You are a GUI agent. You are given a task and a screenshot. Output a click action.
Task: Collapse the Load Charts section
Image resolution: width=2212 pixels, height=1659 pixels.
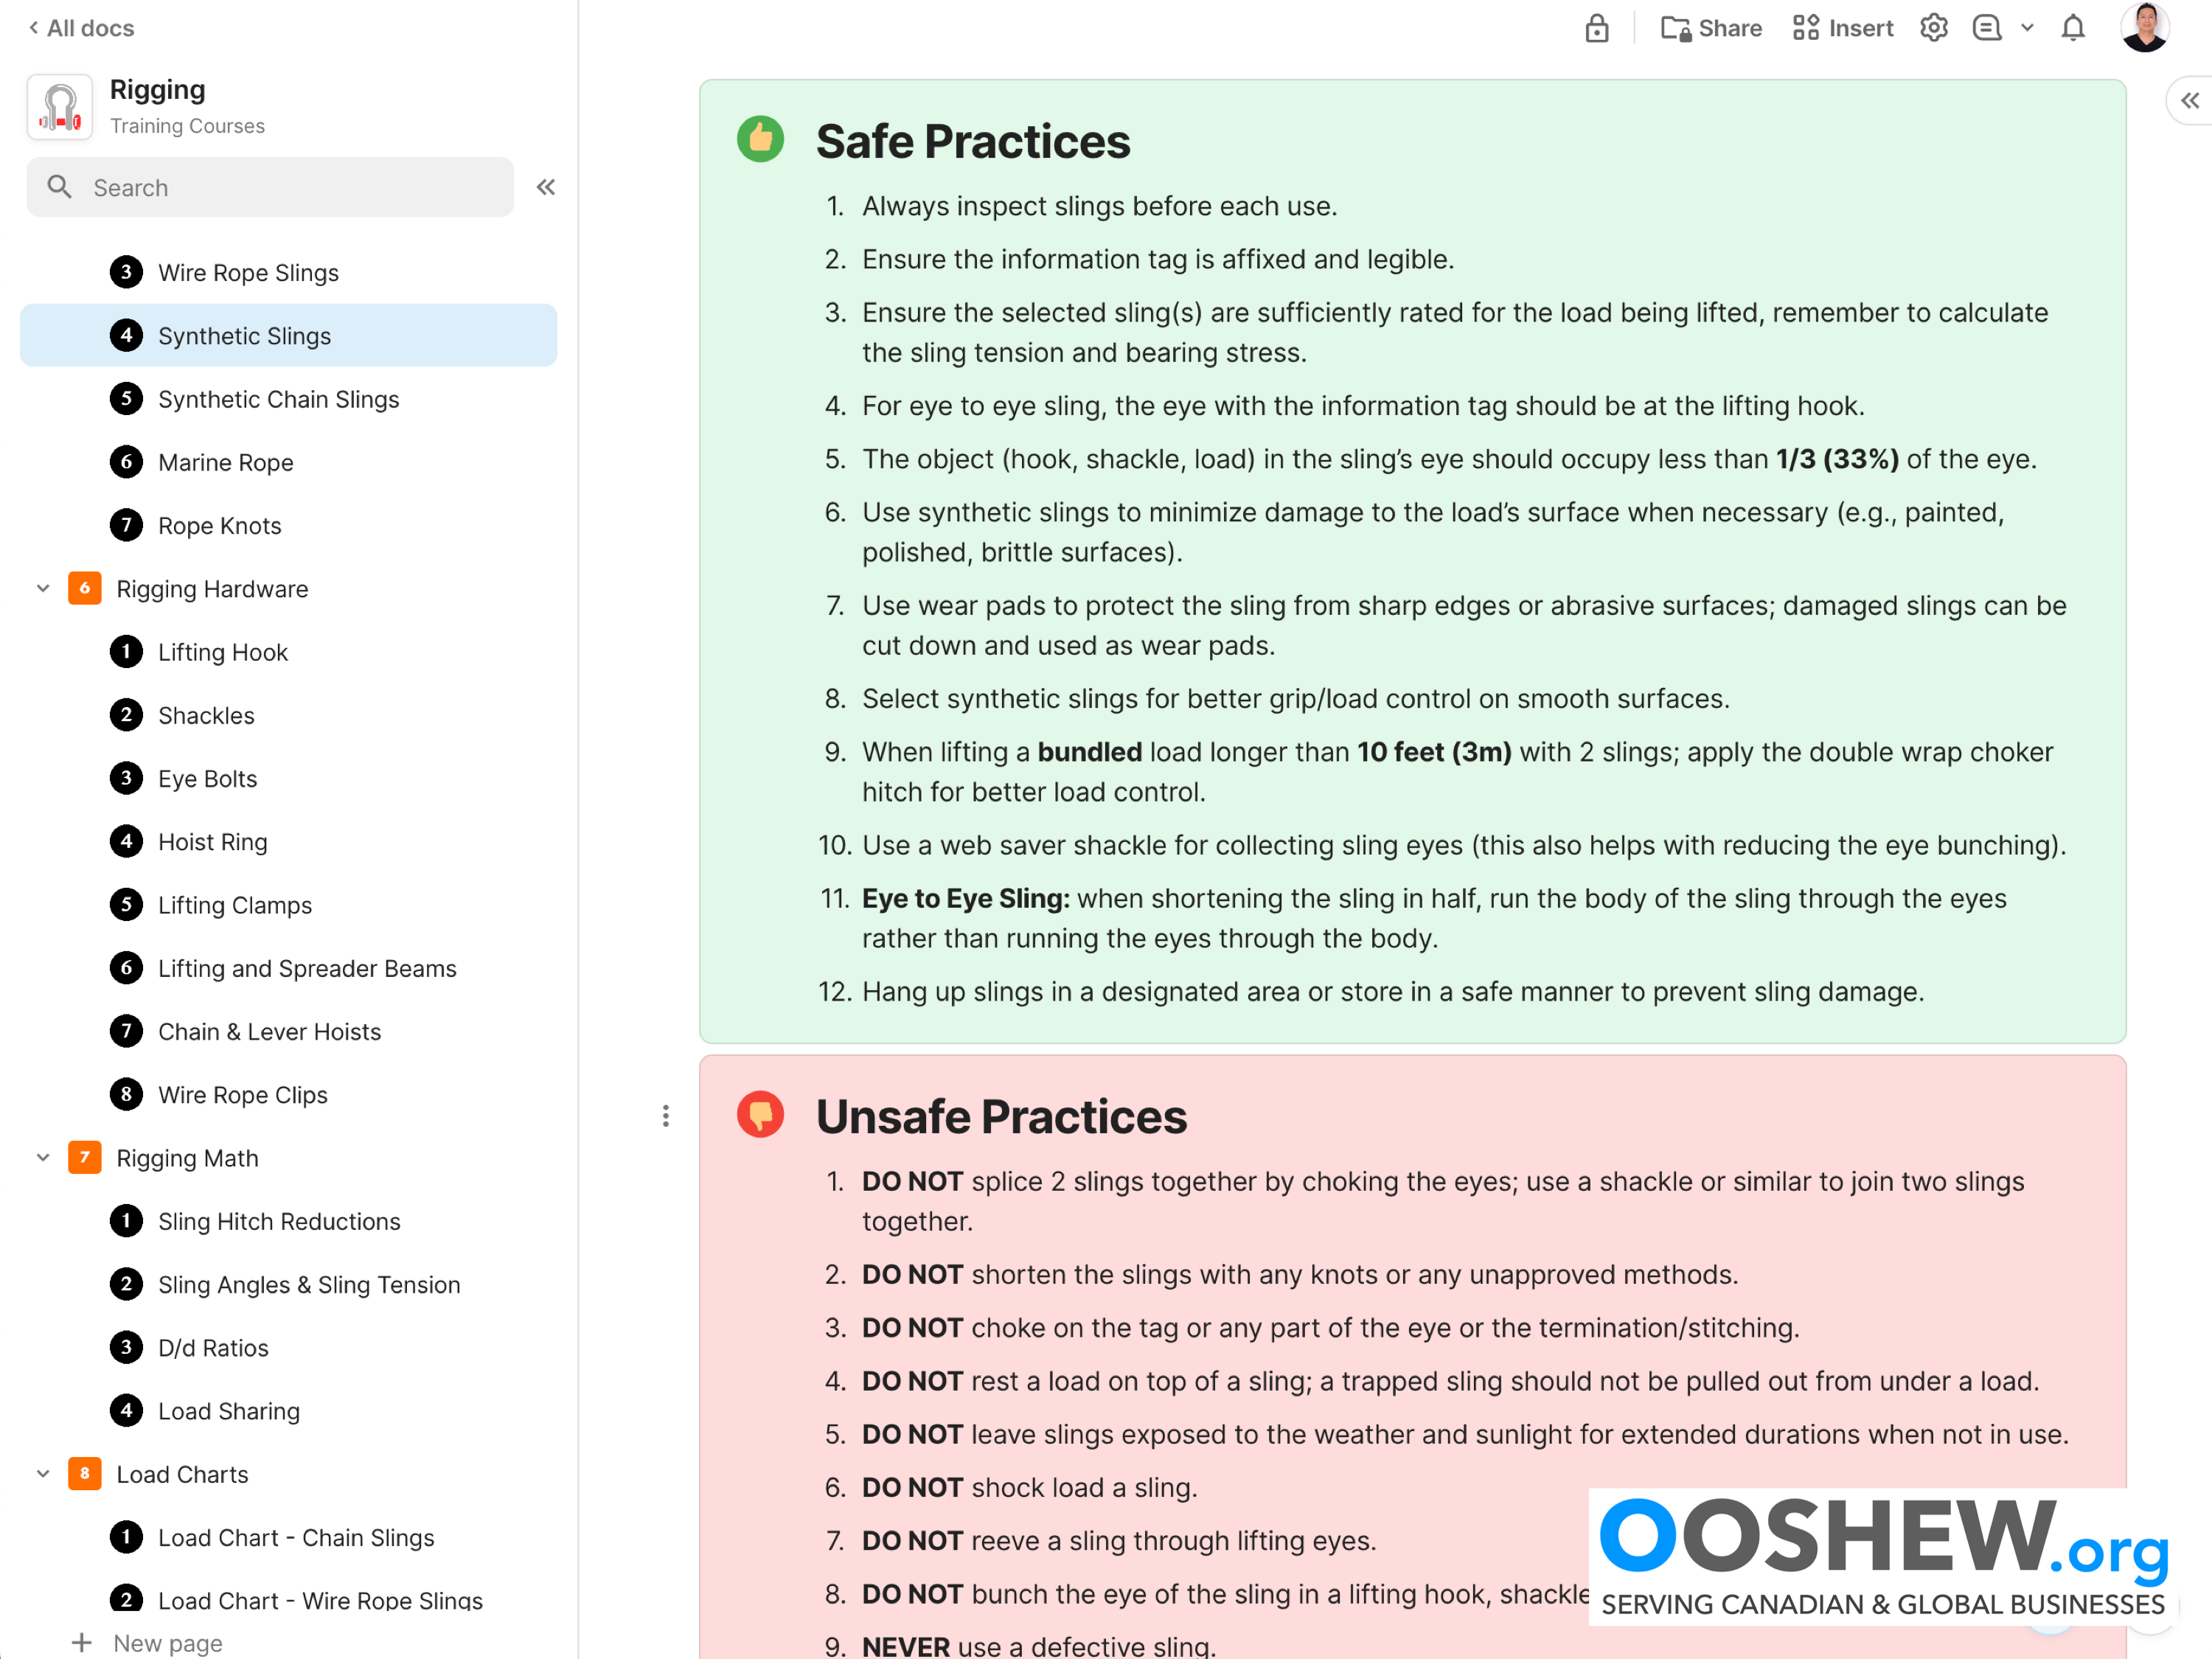(43, 1474)
